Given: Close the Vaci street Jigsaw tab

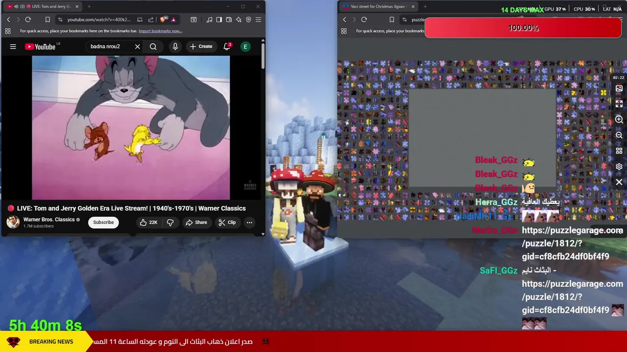Looking at the screenshot, I should coord(413,6).
